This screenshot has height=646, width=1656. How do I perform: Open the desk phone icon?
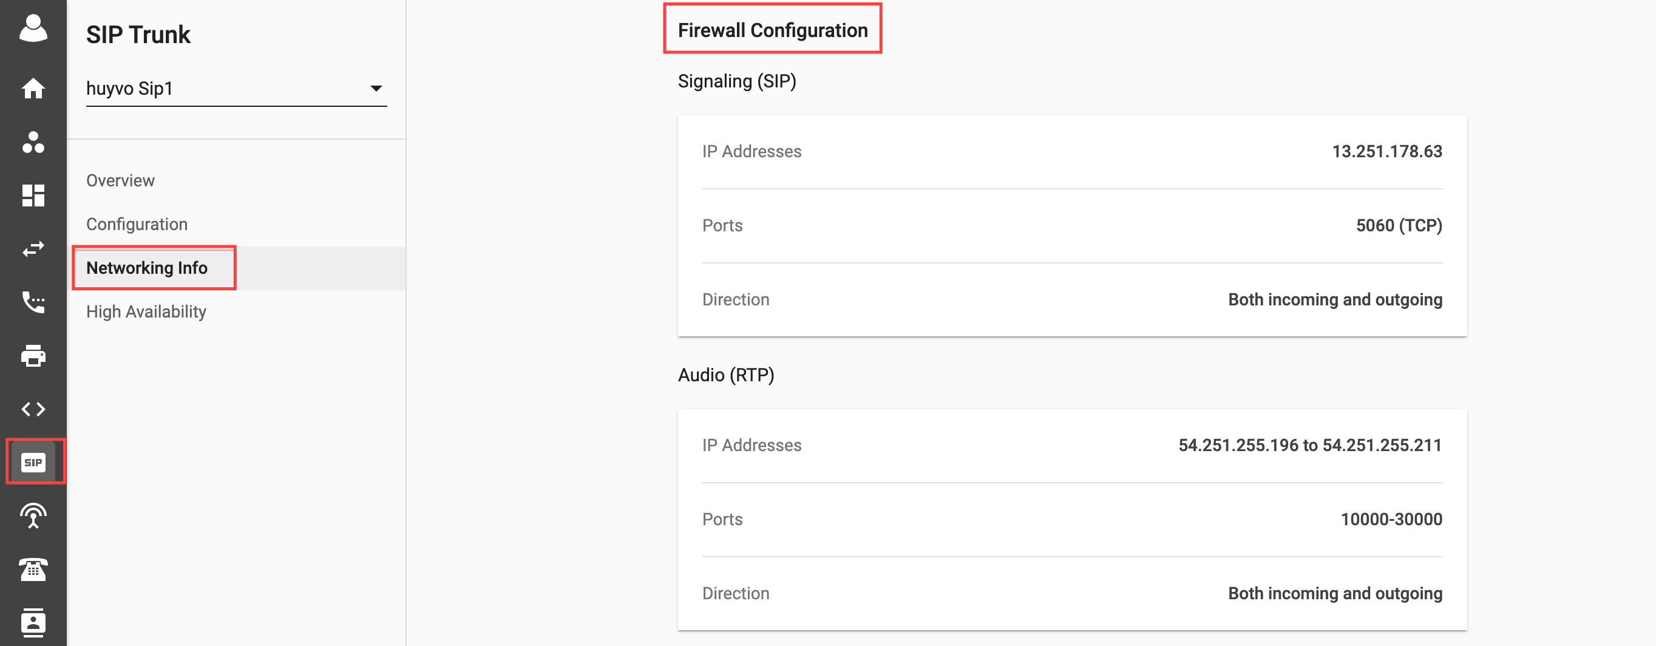[x=33, y=569]
